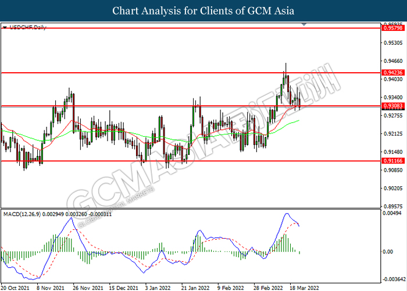Image resolution: width=407 pixels, height=291 pixels.
Task: Click the 0.95305 price scale value
Action: pyautogui.click(x=393, y=43)
